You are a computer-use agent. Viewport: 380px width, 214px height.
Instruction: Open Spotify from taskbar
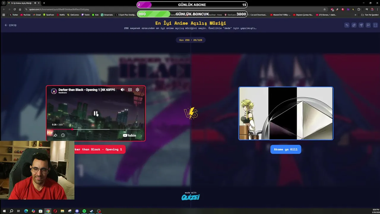[84, 211]
